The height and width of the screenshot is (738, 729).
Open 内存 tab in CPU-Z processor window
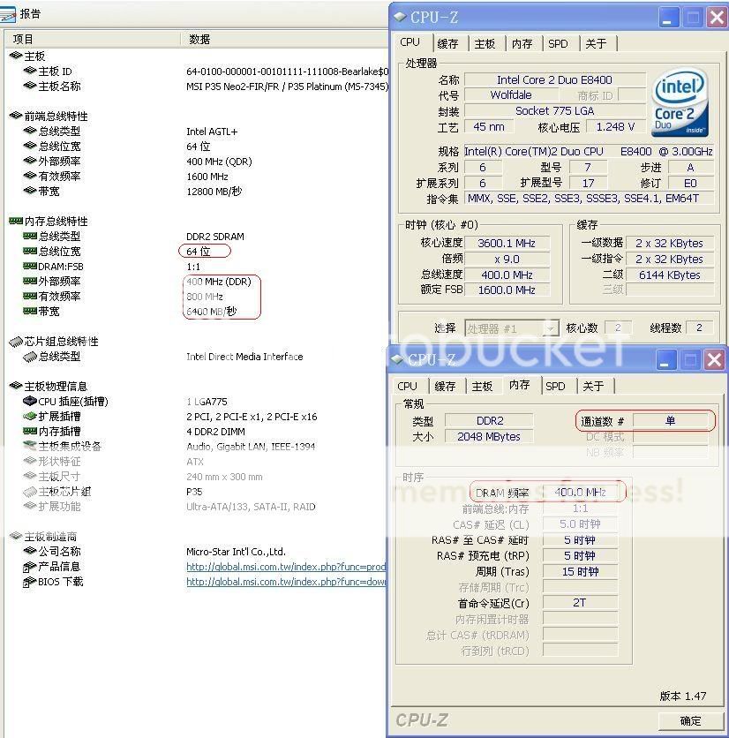tap(522, 44)
